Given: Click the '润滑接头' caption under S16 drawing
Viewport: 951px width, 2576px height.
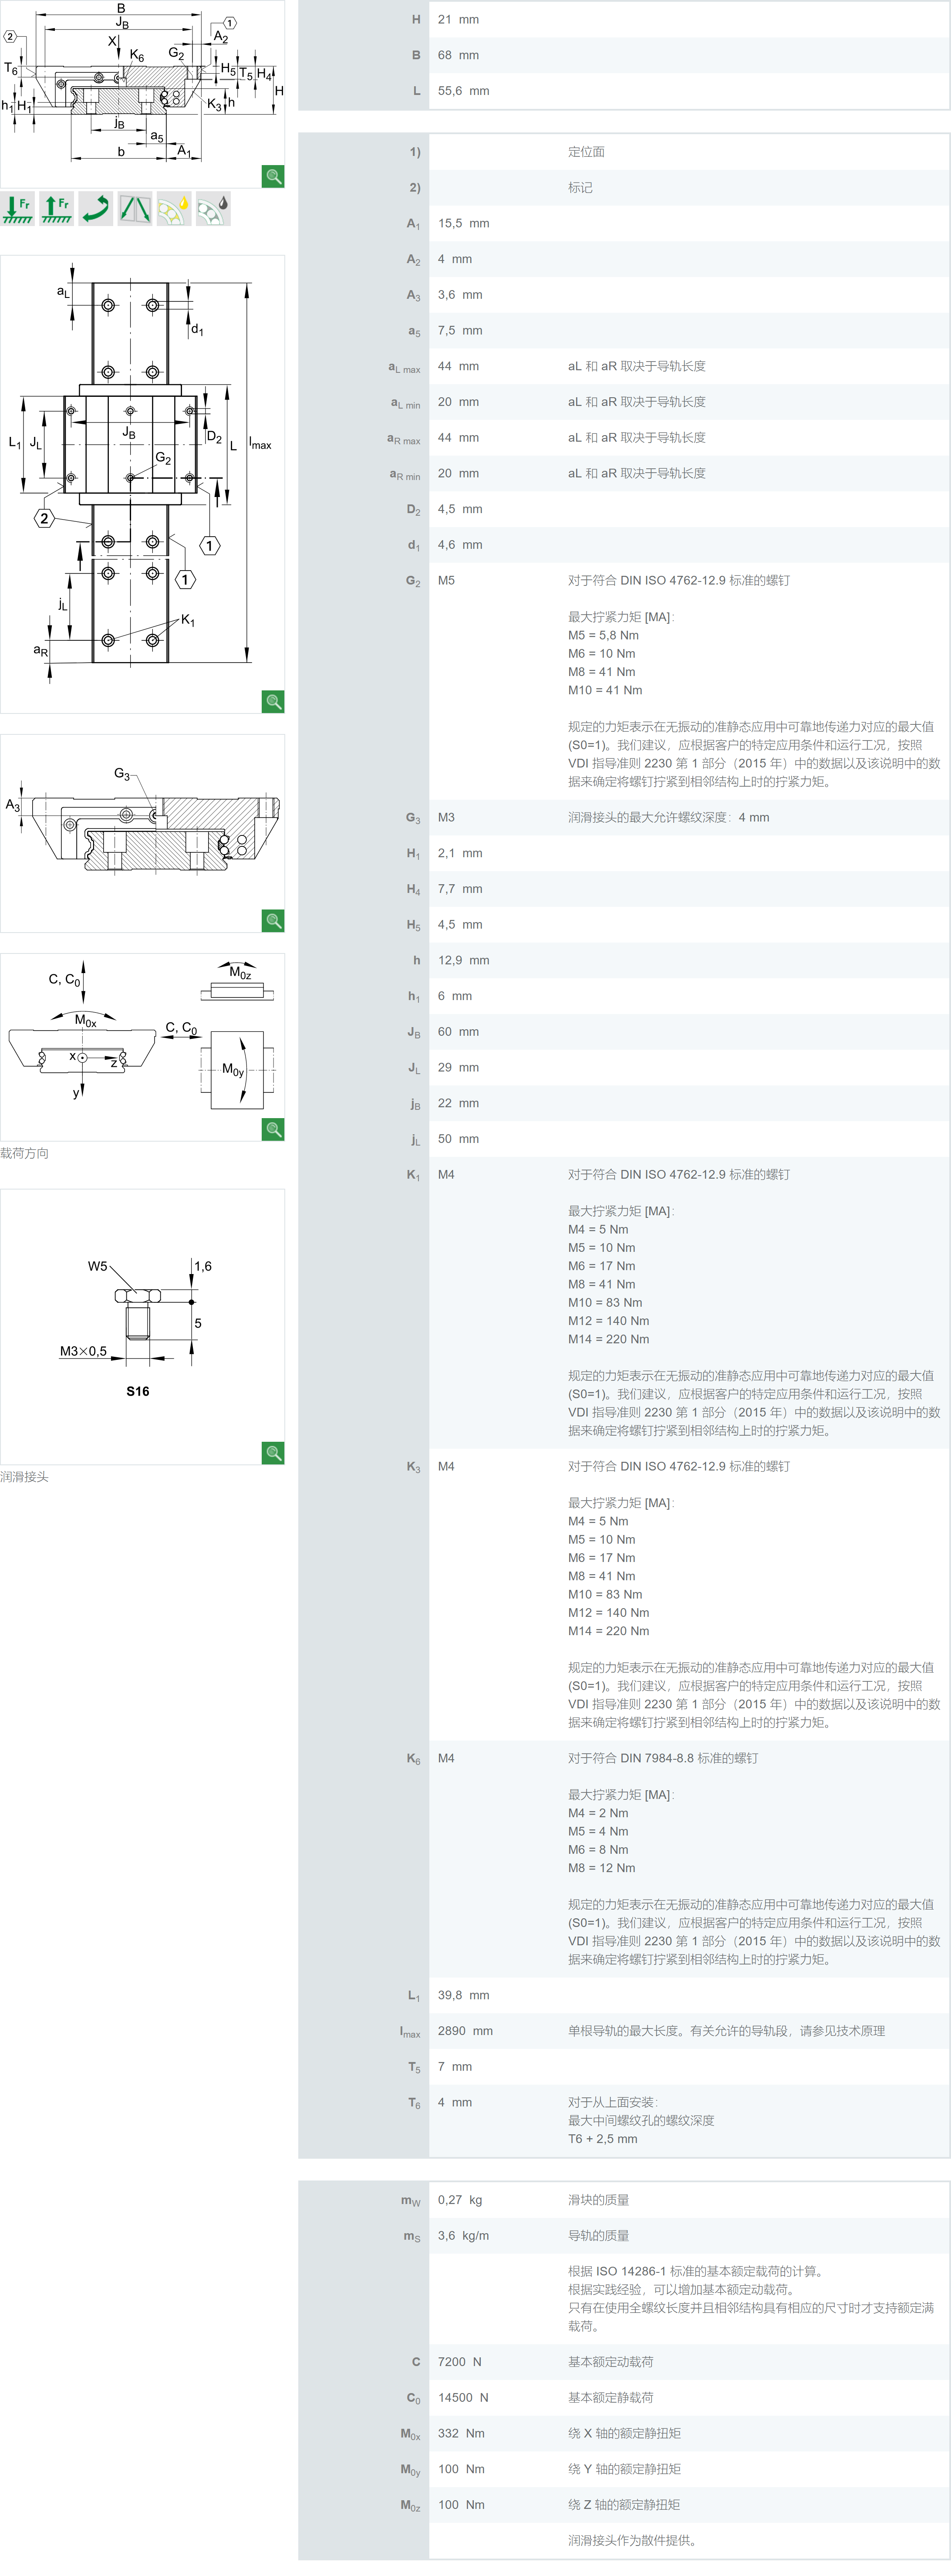Looking at the screenshot, I should pos(24,1476).
